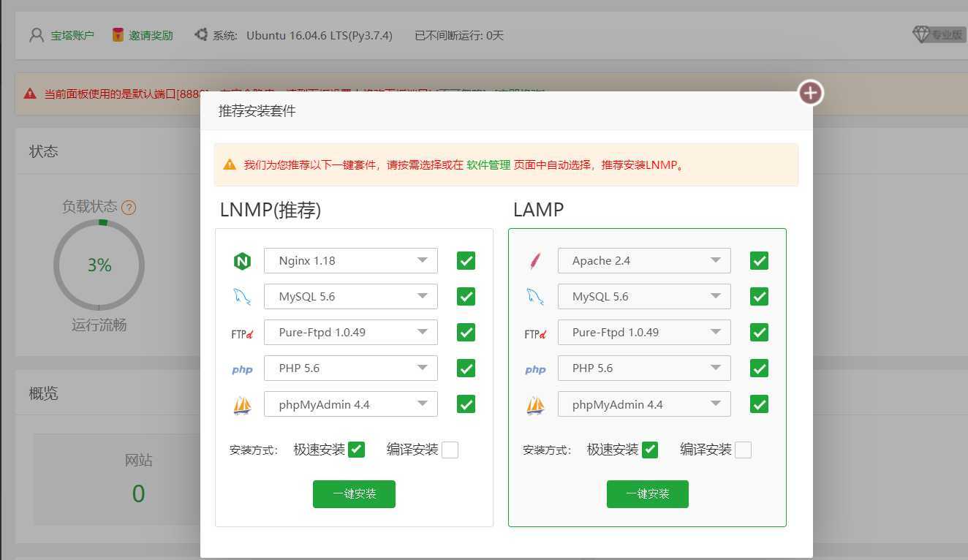Click the LAMP heading
The image size is (968, 560).
coord(539,211)
